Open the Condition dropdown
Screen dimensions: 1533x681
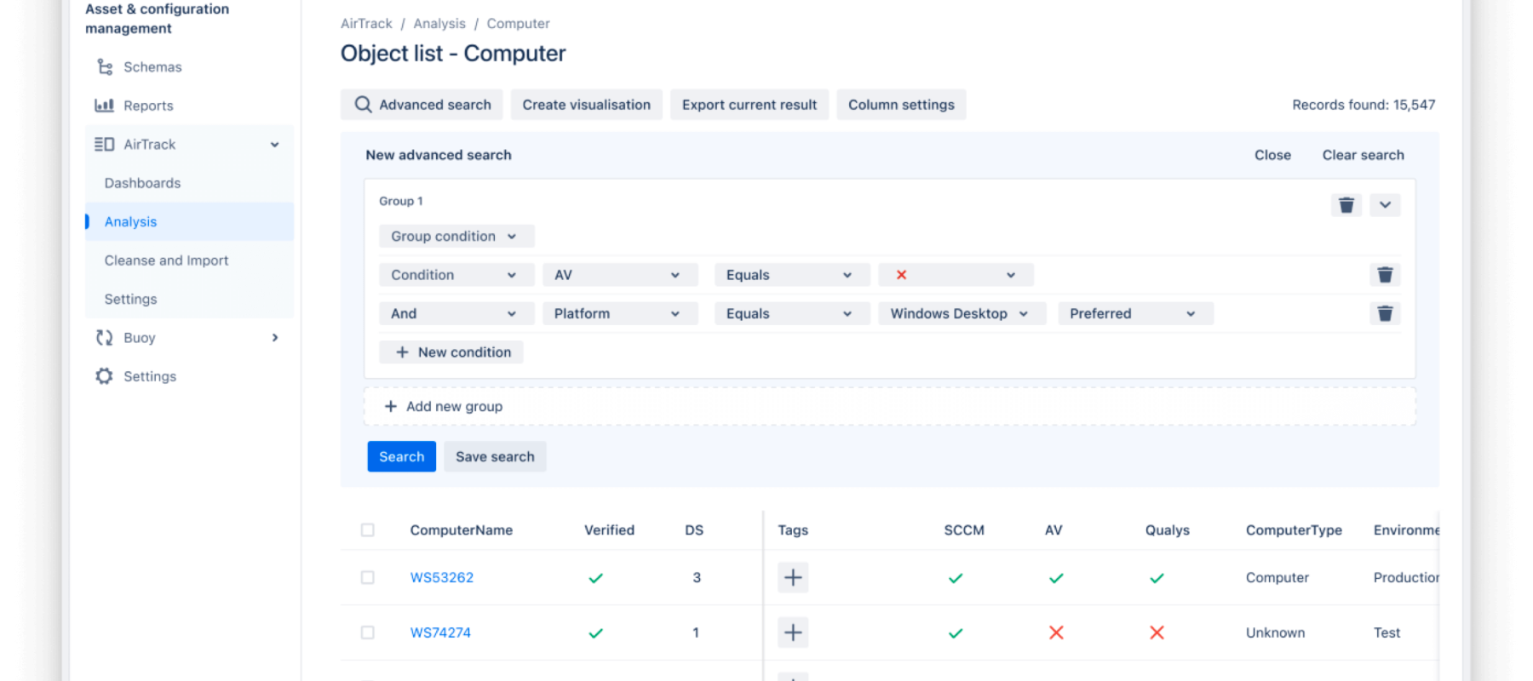[456, 275]
